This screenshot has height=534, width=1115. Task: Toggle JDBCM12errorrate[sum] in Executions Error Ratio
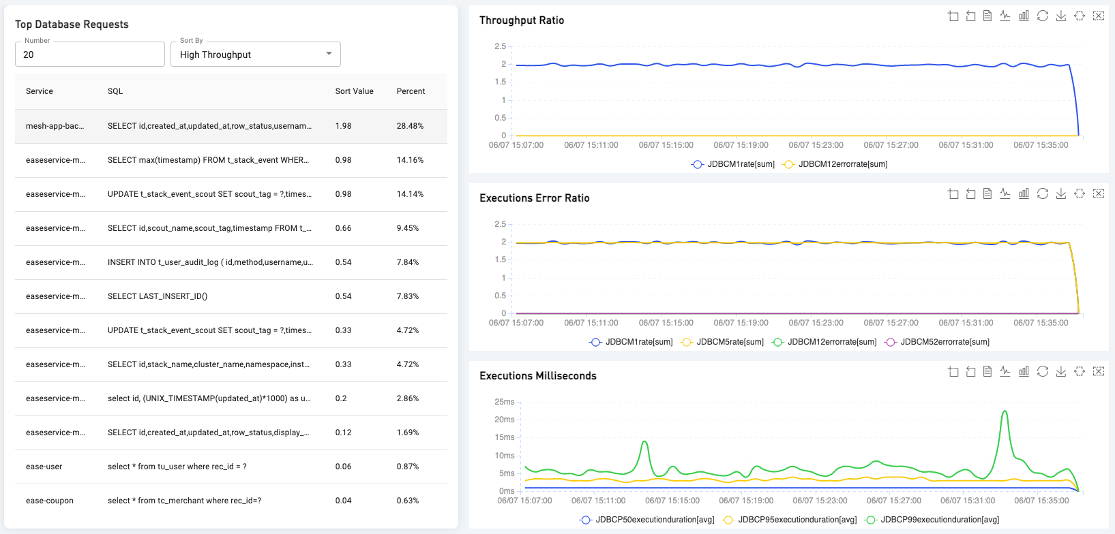[824, 342]
